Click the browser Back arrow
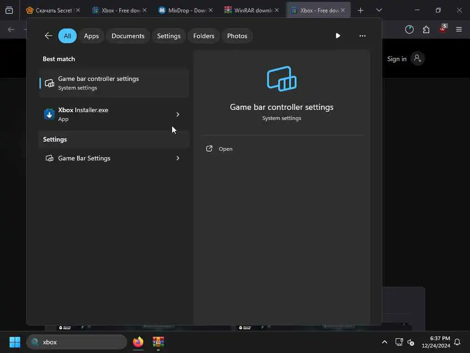 (11, 29)
